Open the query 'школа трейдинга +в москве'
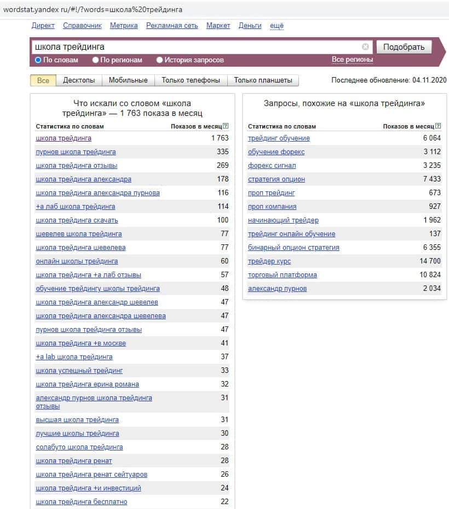The image size is (449, 509). point(80,343)
